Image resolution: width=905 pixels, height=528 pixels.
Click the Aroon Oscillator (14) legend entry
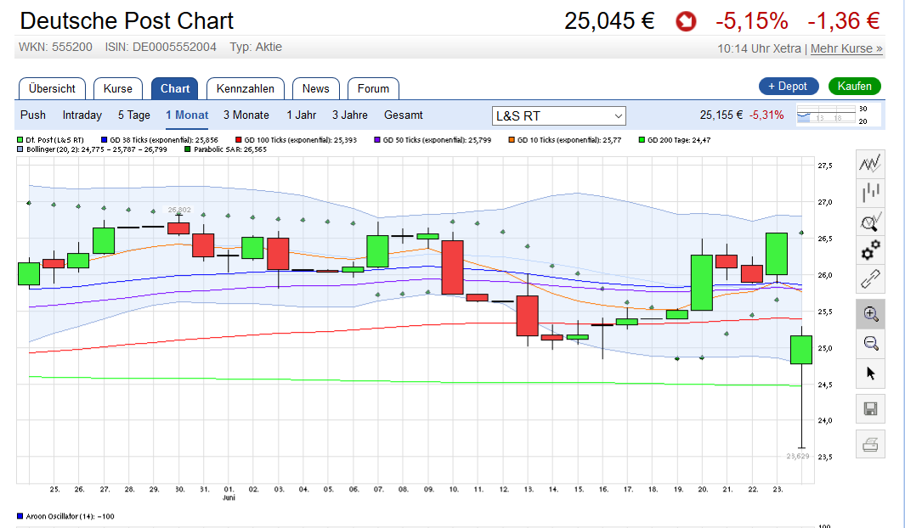pos(65,516)
